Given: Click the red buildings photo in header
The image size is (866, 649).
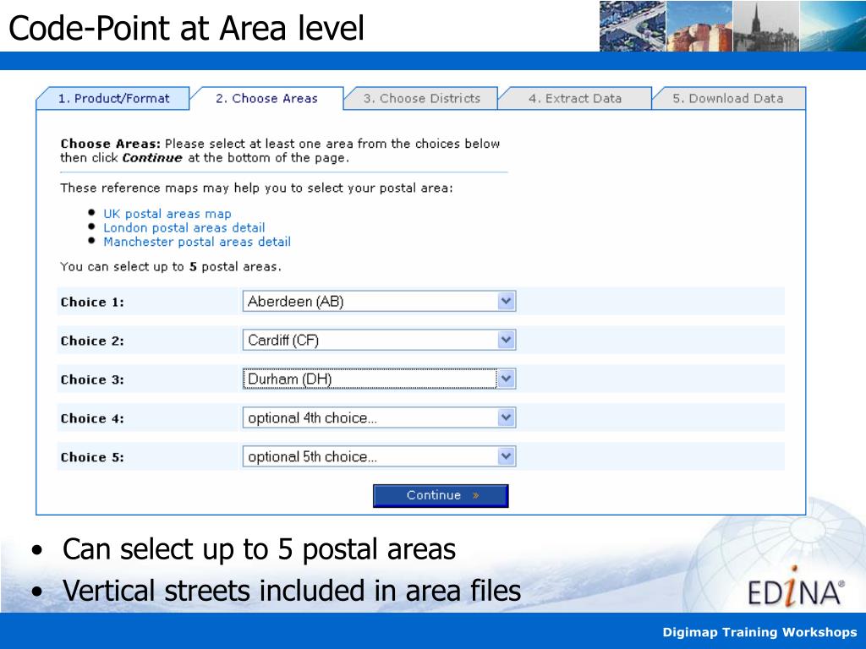Looking at the screenshot, I should (x=699, y=26).
